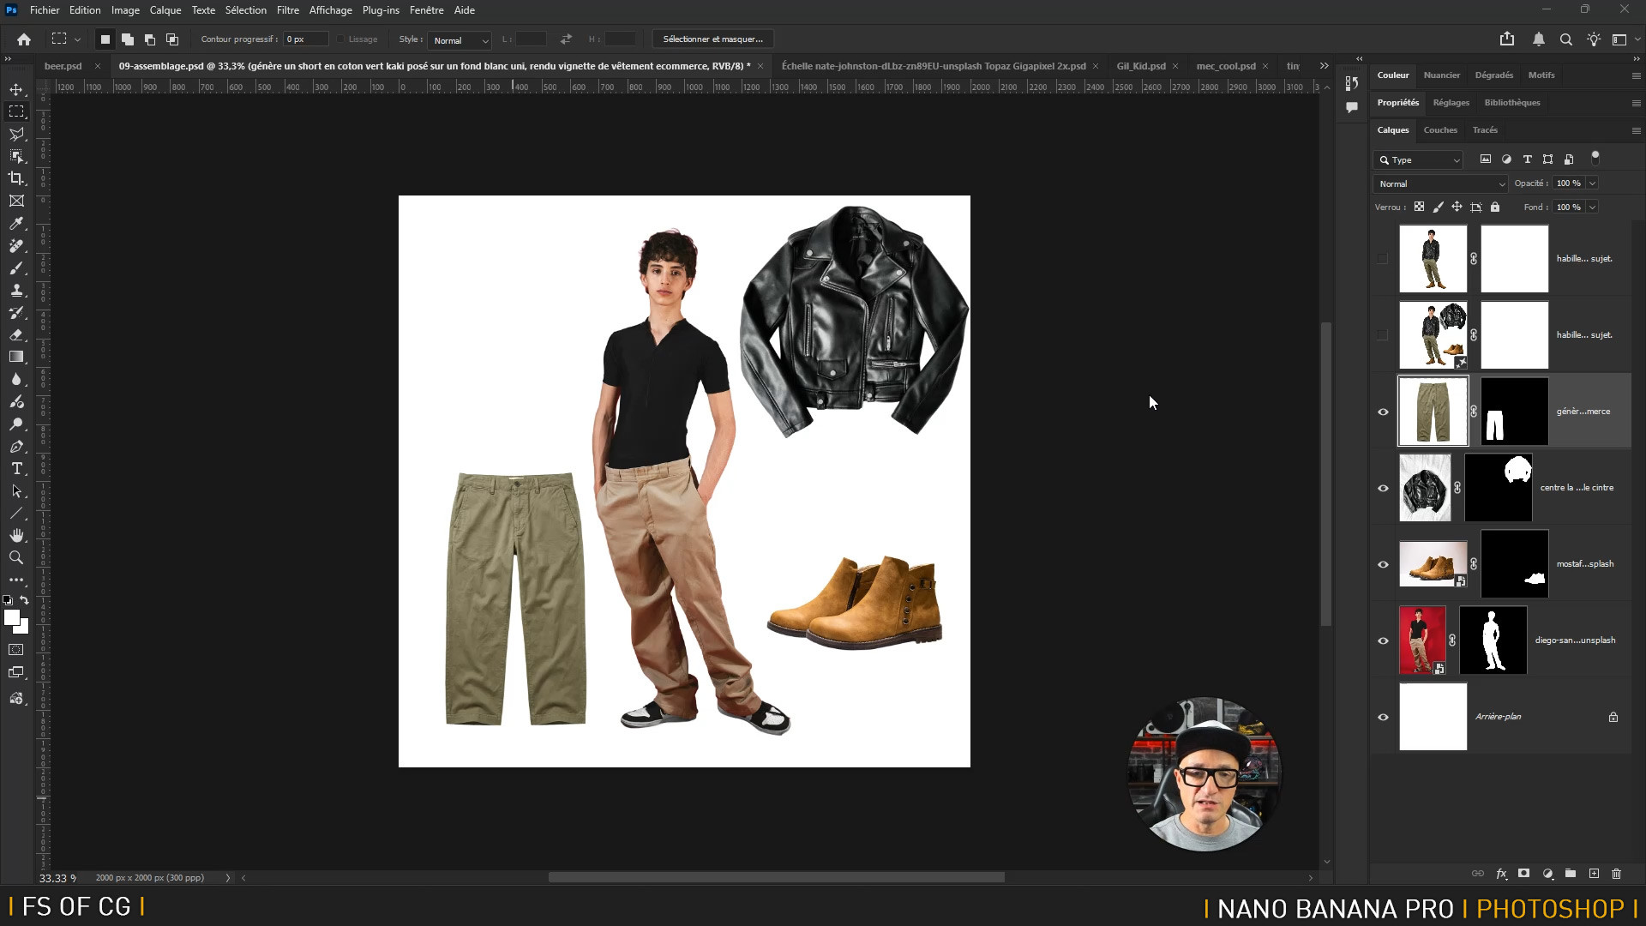Image resolution: width=1646 pixels, height=926 pixels.
Task: Select the Horizontal Type tool
Action: (x=16, y=469)
